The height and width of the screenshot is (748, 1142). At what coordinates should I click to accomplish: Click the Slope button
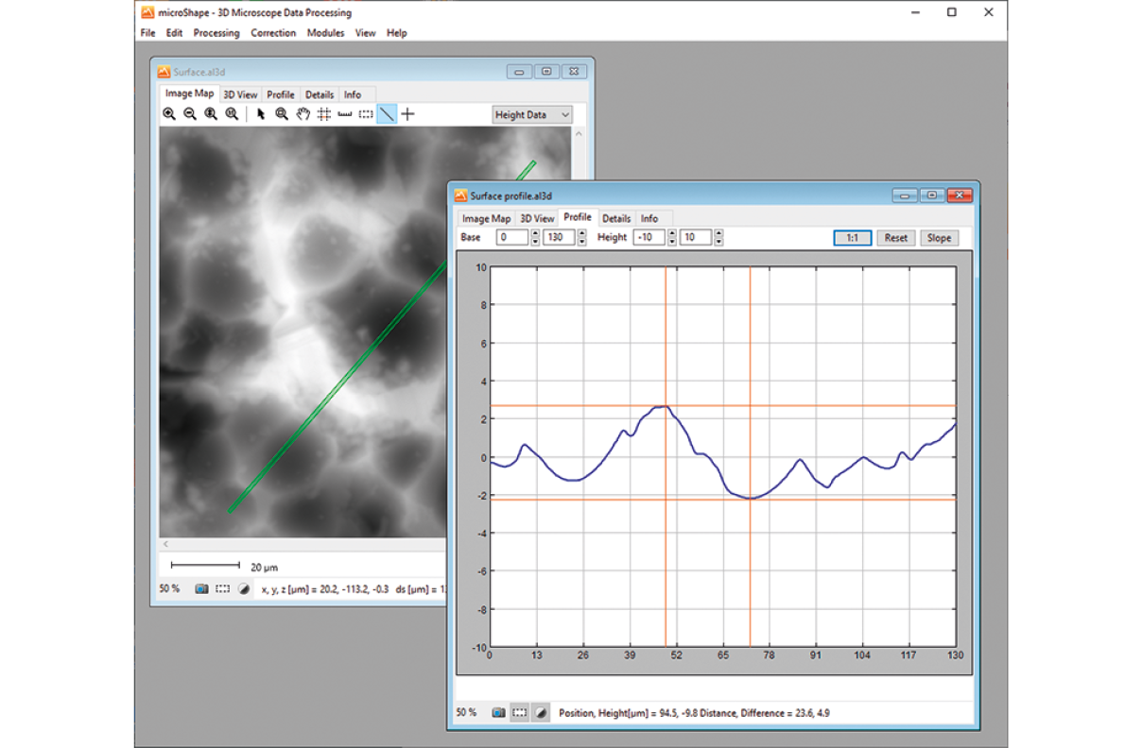pyautogui.click(x=939, y=238)
